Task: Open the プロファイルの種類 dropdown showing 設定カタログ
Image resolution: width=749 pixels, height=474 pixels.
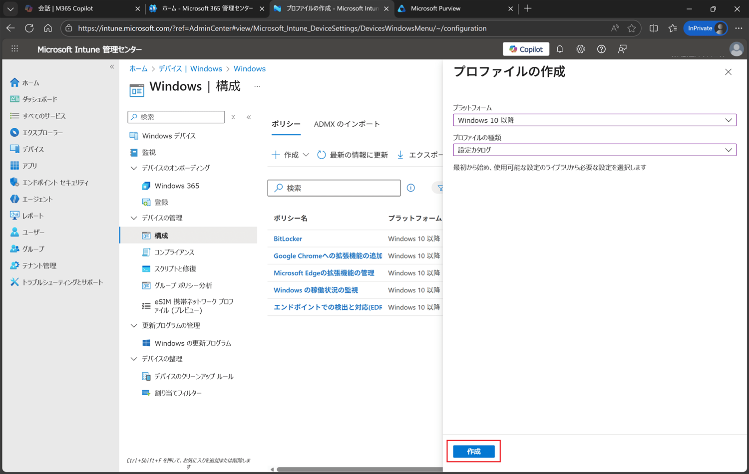Action: (x=595, y=150)
